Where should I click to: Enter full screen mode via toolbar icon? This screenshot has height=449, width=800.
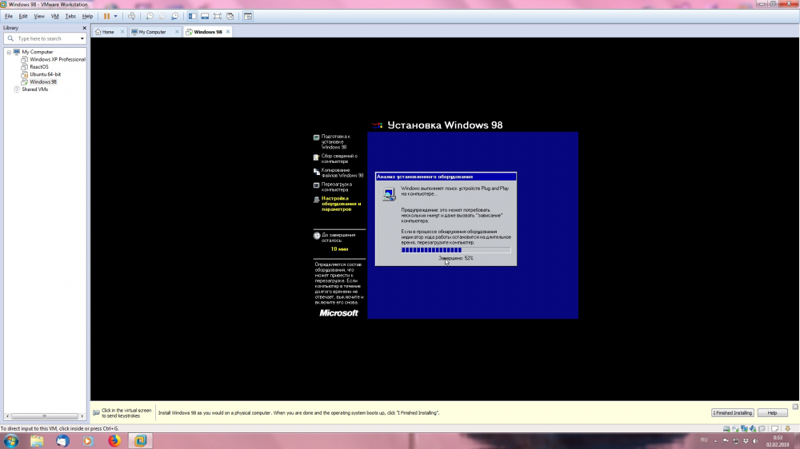point(218,16)
